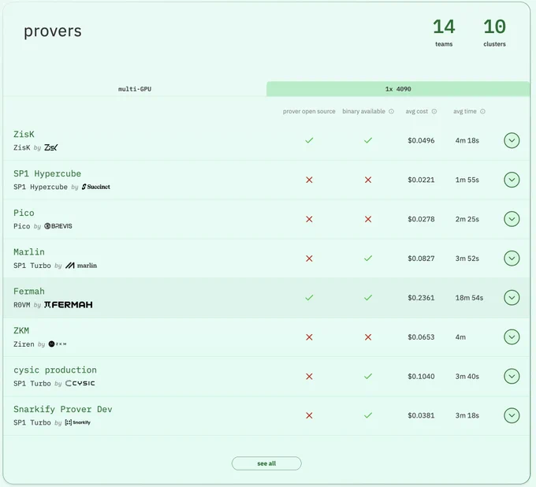Click the BREVIS team logo
This screenshot has height=487, width=536.
point(58,226)
